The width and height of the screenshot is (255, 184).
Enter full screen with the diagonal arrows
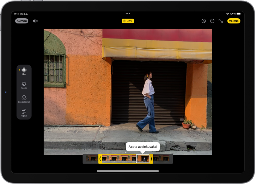(x=221, y=21)
